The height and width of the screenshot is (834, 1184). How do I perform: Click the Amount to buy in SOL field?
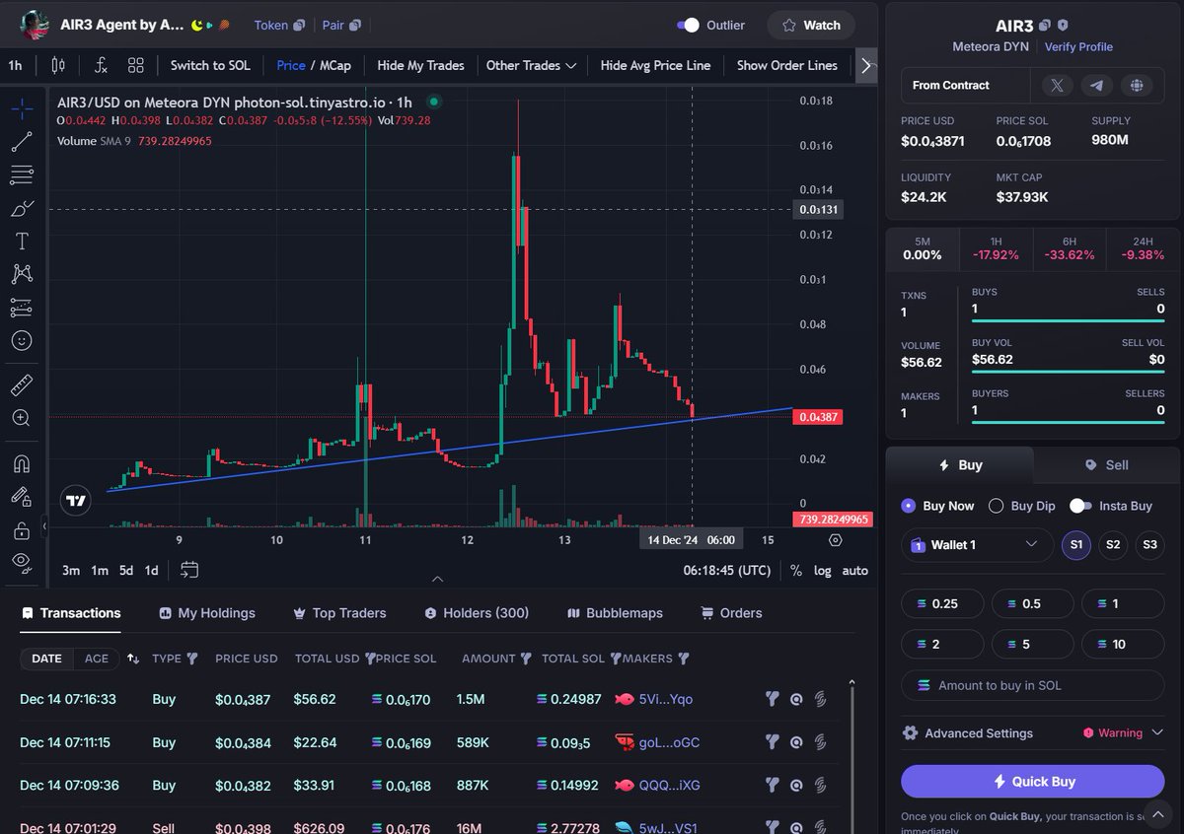pyautogui.click(x=1033, y=685)
